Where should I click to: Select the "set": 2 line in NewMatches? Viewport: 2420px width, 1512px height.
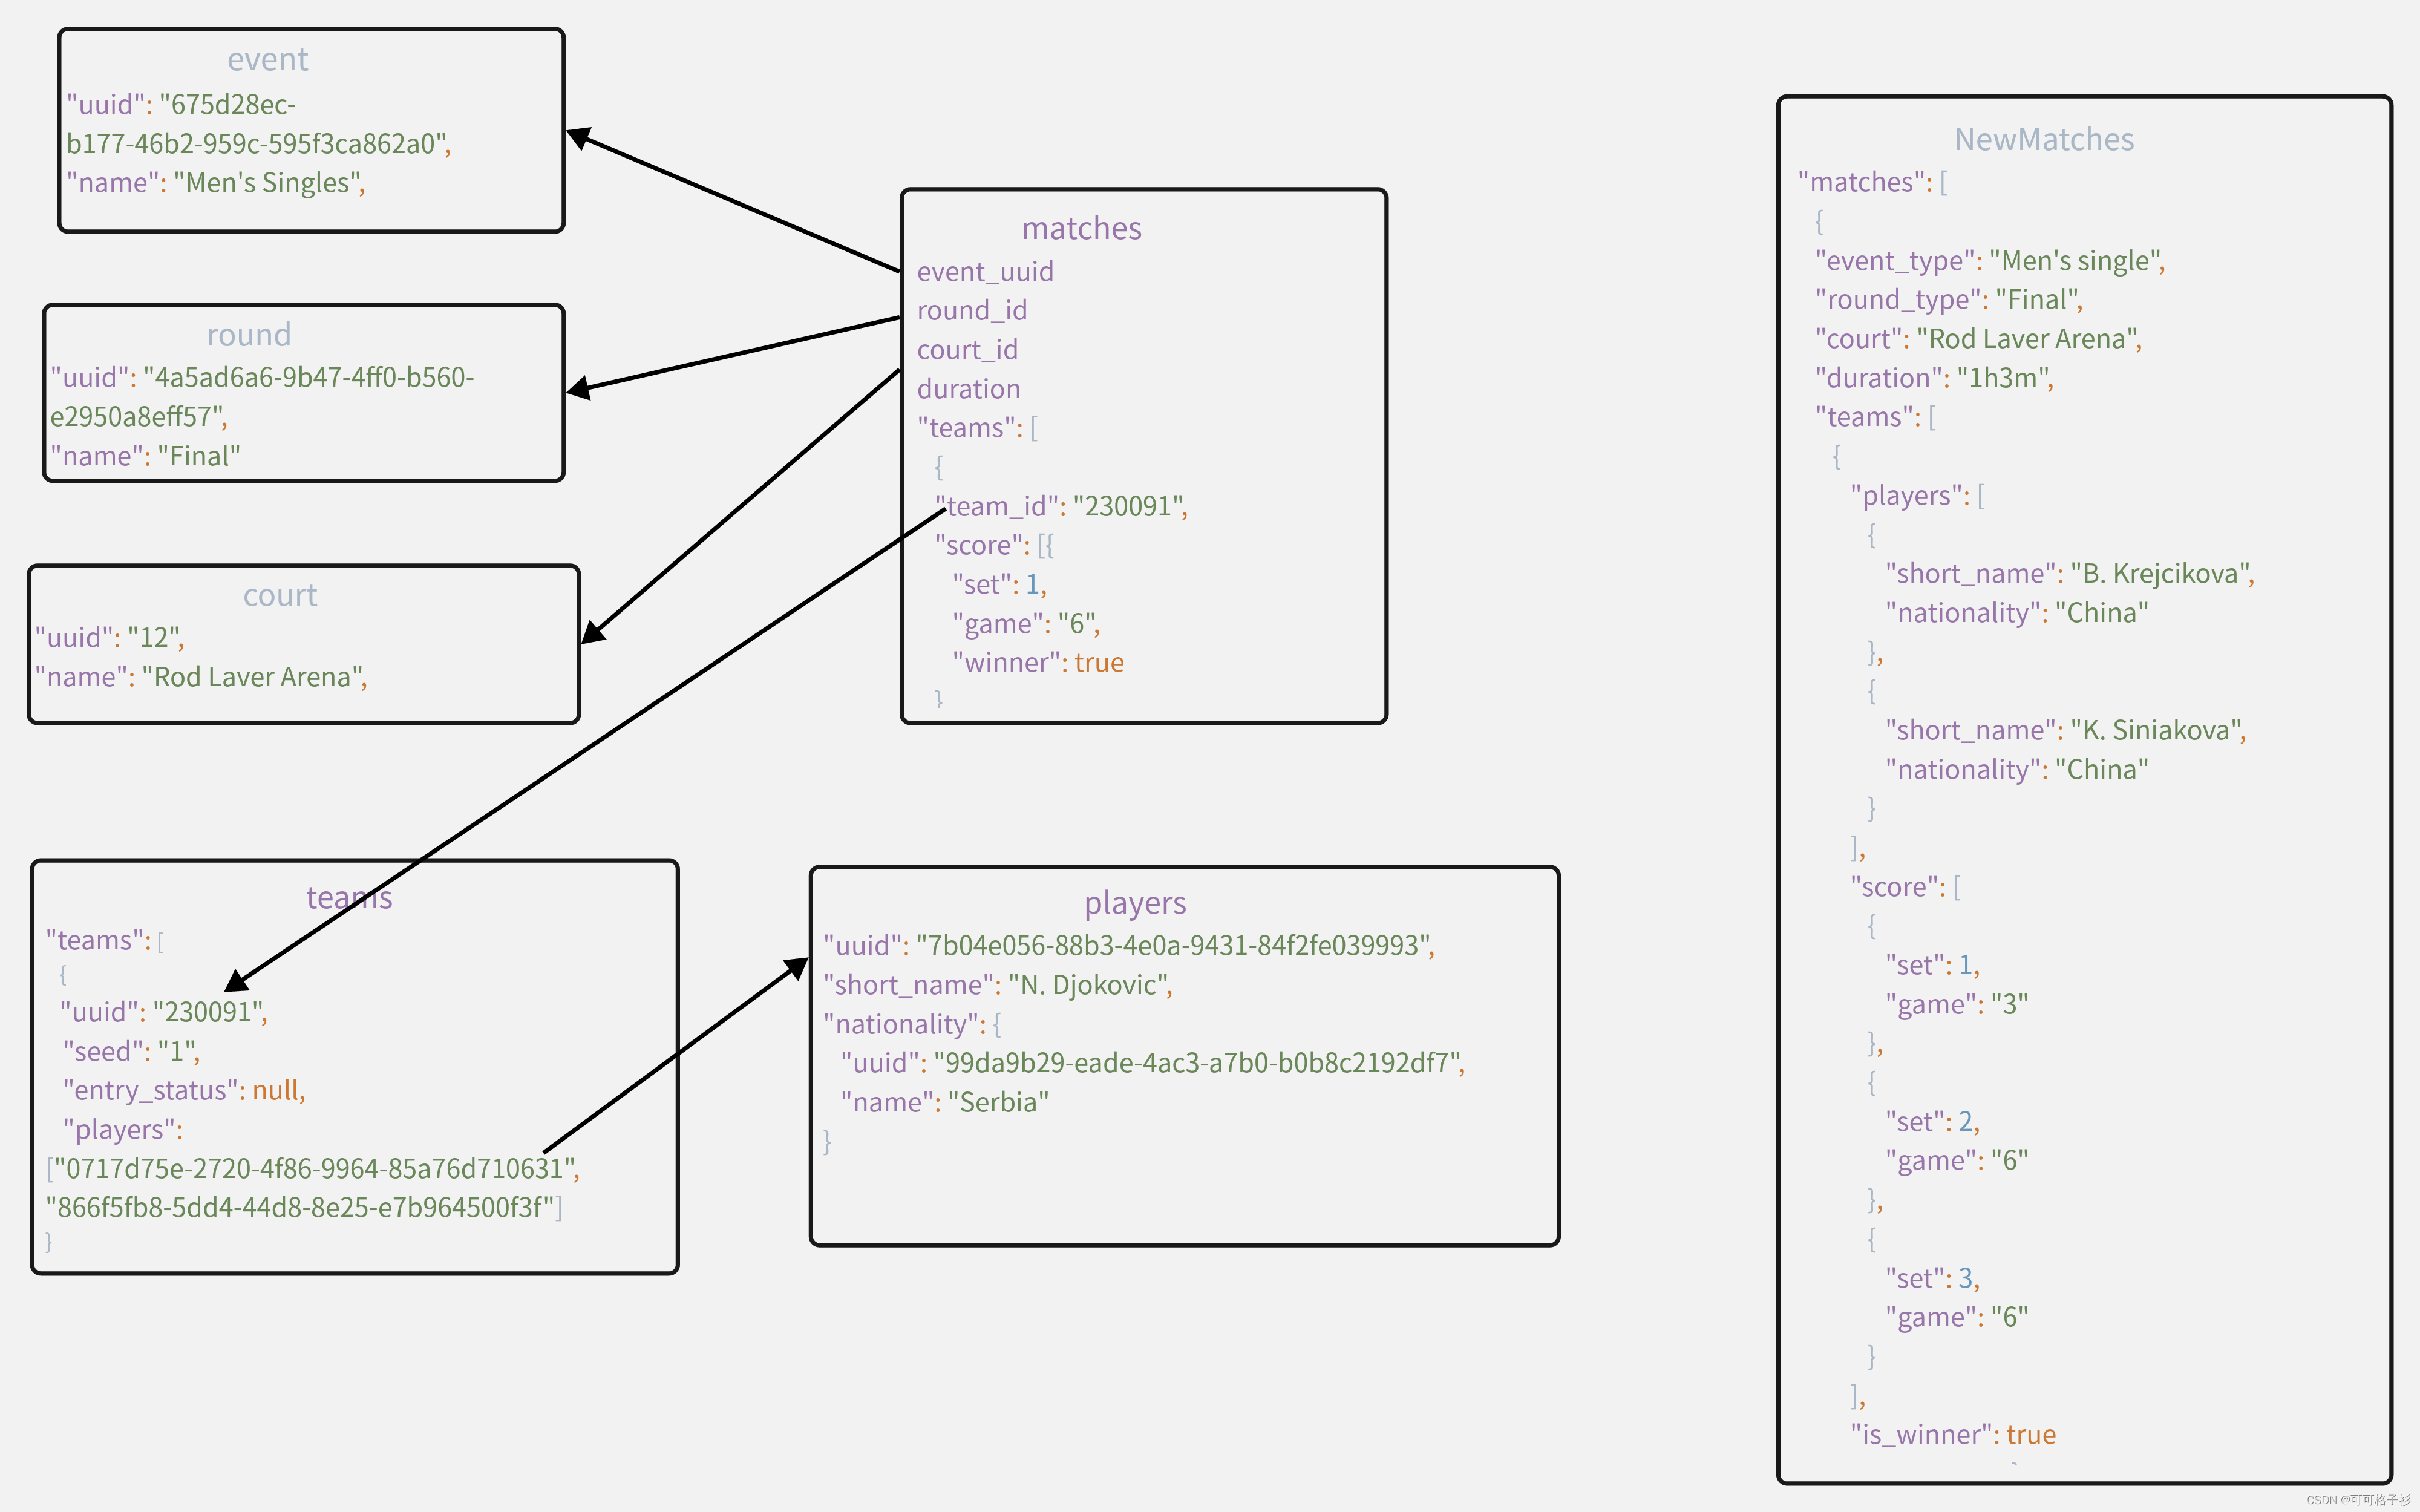pyautogui.click(x=1932, y=1123)
